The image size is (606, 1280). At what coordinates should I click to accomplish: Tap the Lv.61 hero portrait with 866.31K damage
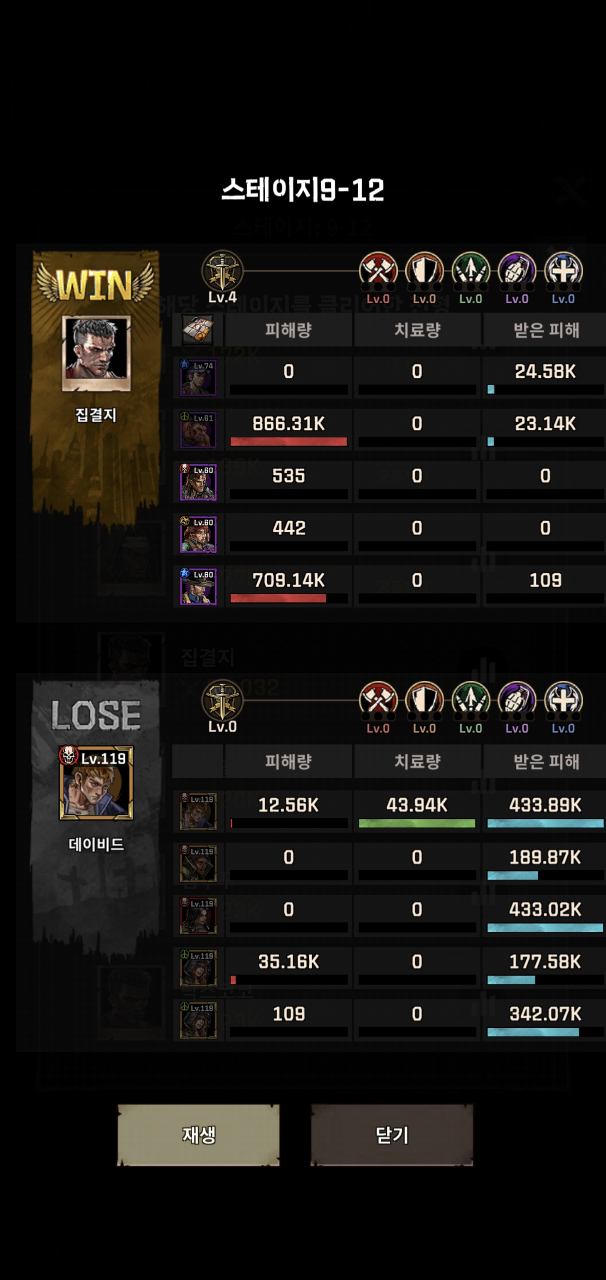click(x=198, y=430)
